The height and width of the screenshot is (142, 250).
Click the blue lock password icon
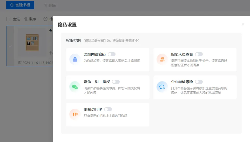click(x=75, y=59)
